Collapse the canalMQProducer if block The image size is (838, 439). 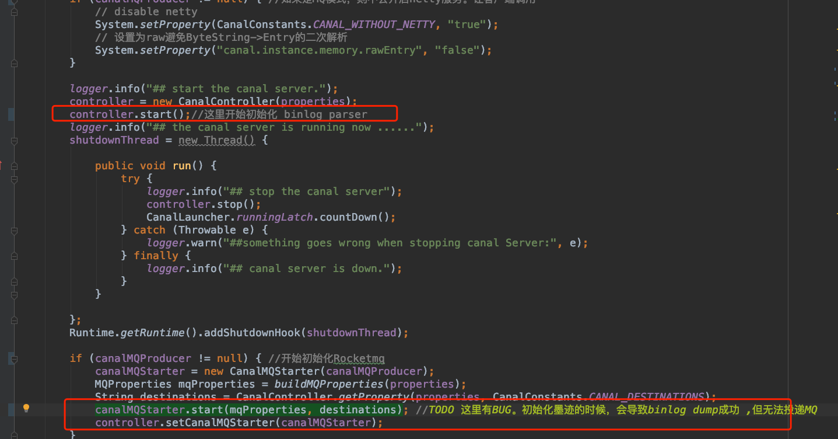(13, 358)
